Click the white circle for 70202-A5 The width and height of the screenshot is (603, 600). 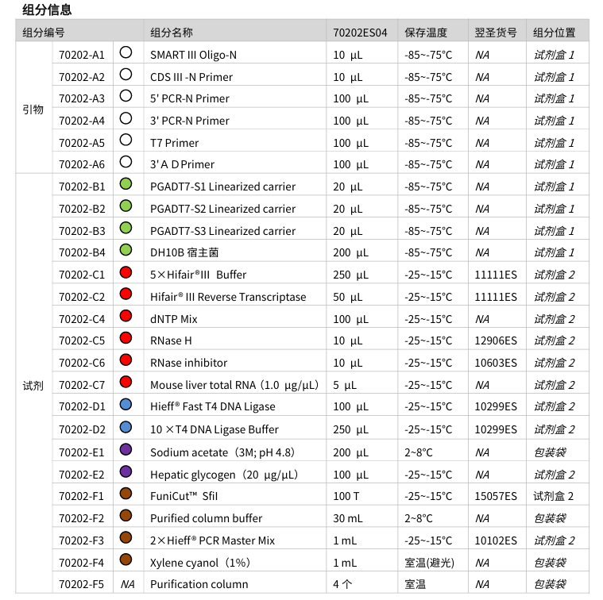[x=126, y=140]
